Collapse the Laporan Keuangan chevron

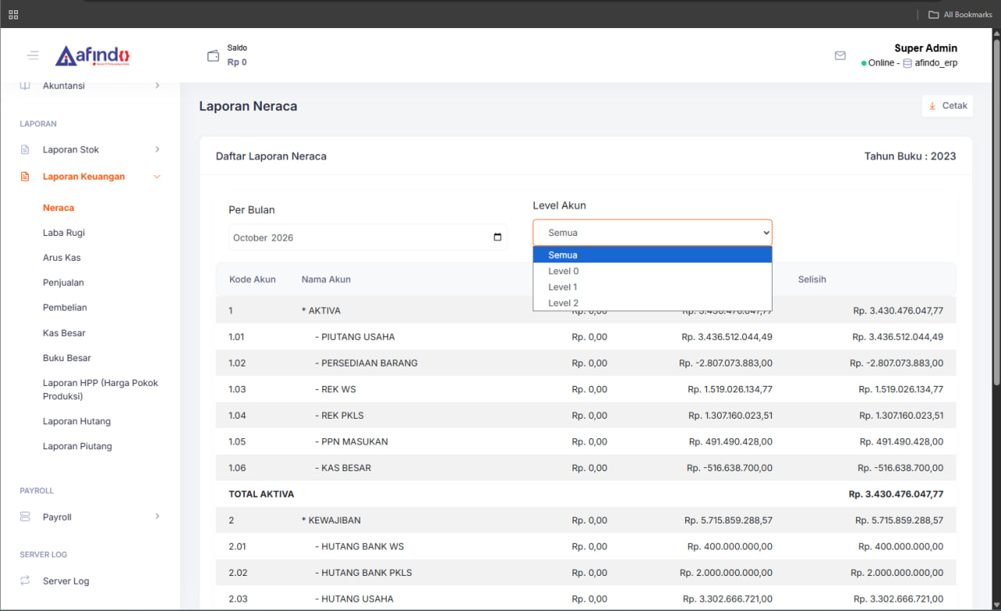157,177
